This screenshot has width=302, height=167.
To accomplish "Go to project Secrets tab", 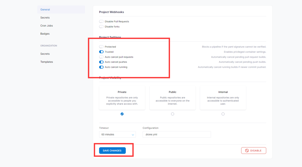I will pyautogui.click(x=45, y=18).
